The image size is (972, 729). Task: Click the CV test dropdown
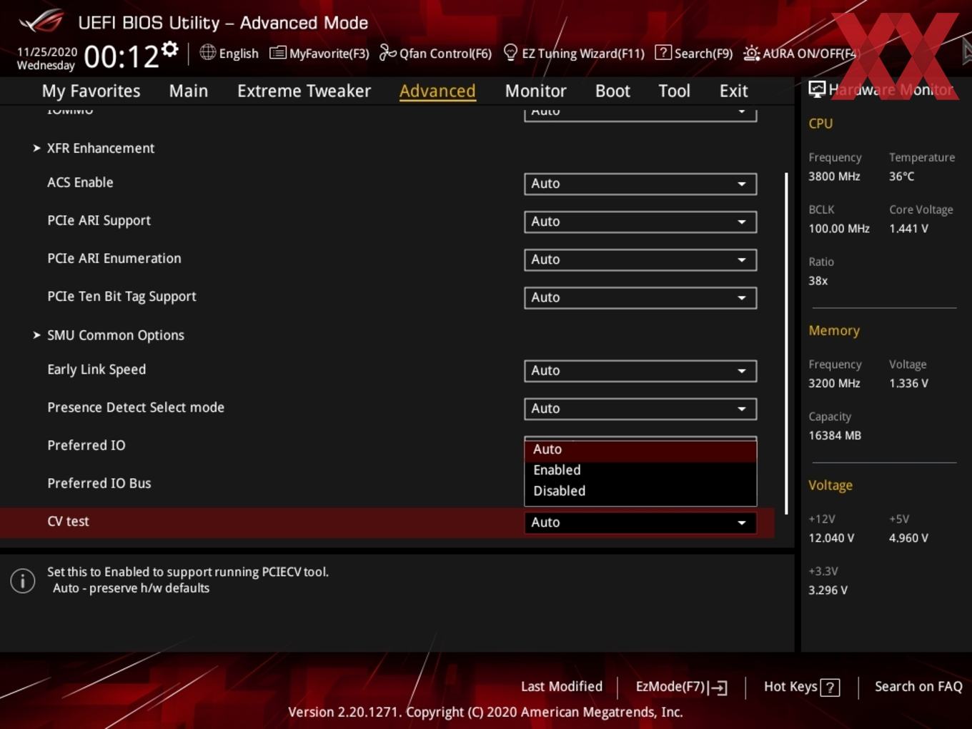[x=640, y=522]
